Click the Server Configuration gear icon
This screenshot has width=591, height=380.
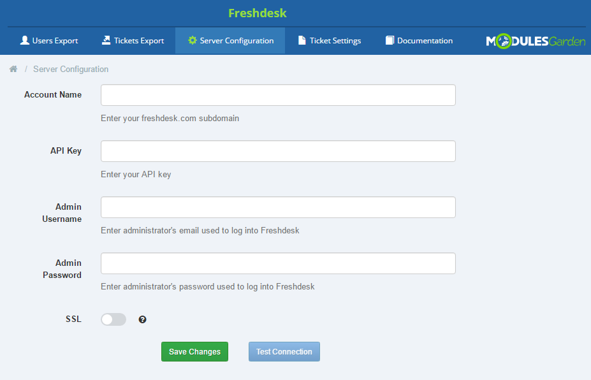193,40
